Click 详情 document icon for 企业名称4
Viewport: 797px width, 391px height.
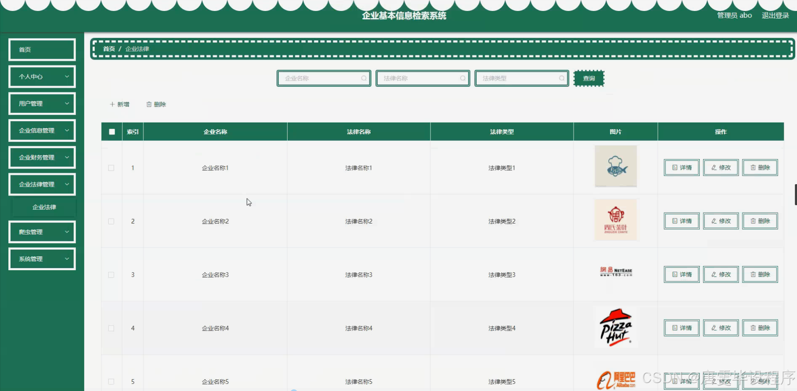coord(675,328)
